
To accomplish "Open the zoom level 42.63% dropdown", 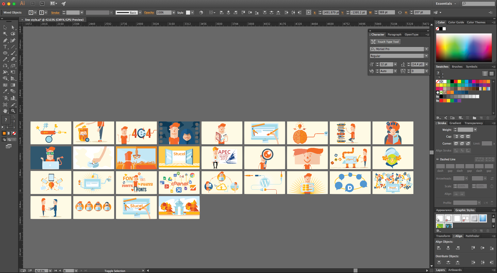I will point(50,271).
